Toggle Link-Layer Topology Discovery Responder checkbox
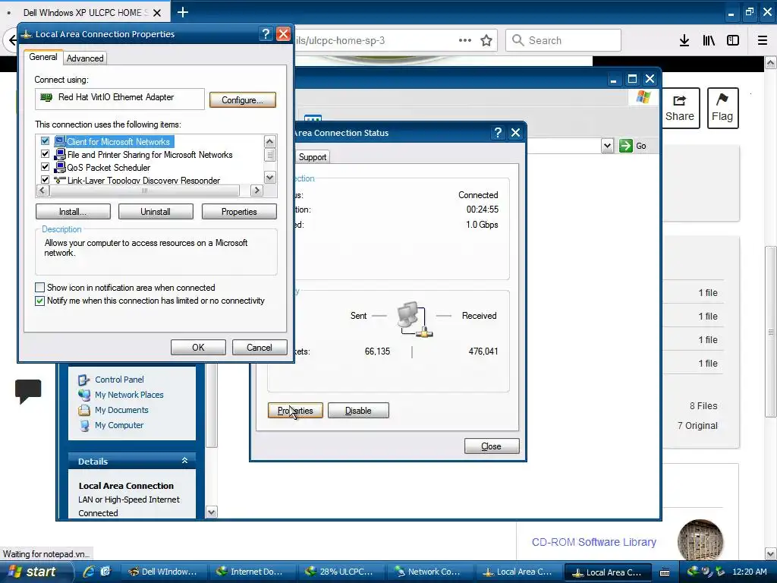 [45, 179]
